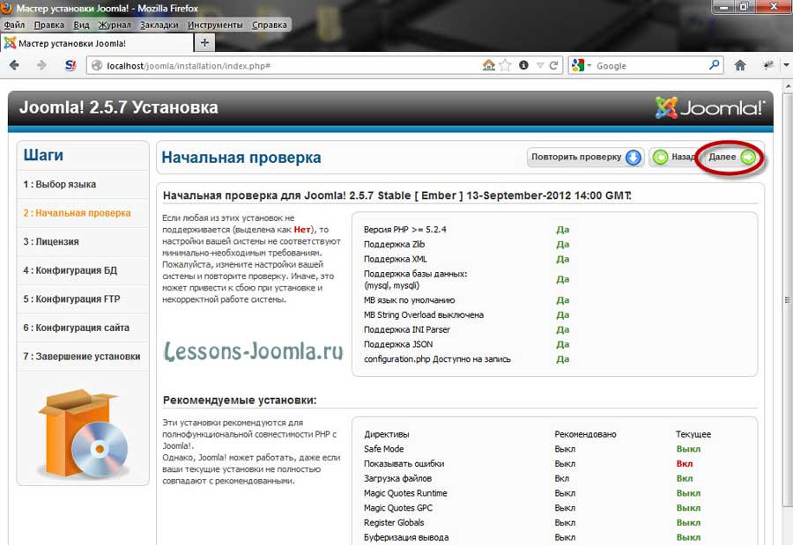Open the address bar history dropdown arrow

tap(539, 65)
